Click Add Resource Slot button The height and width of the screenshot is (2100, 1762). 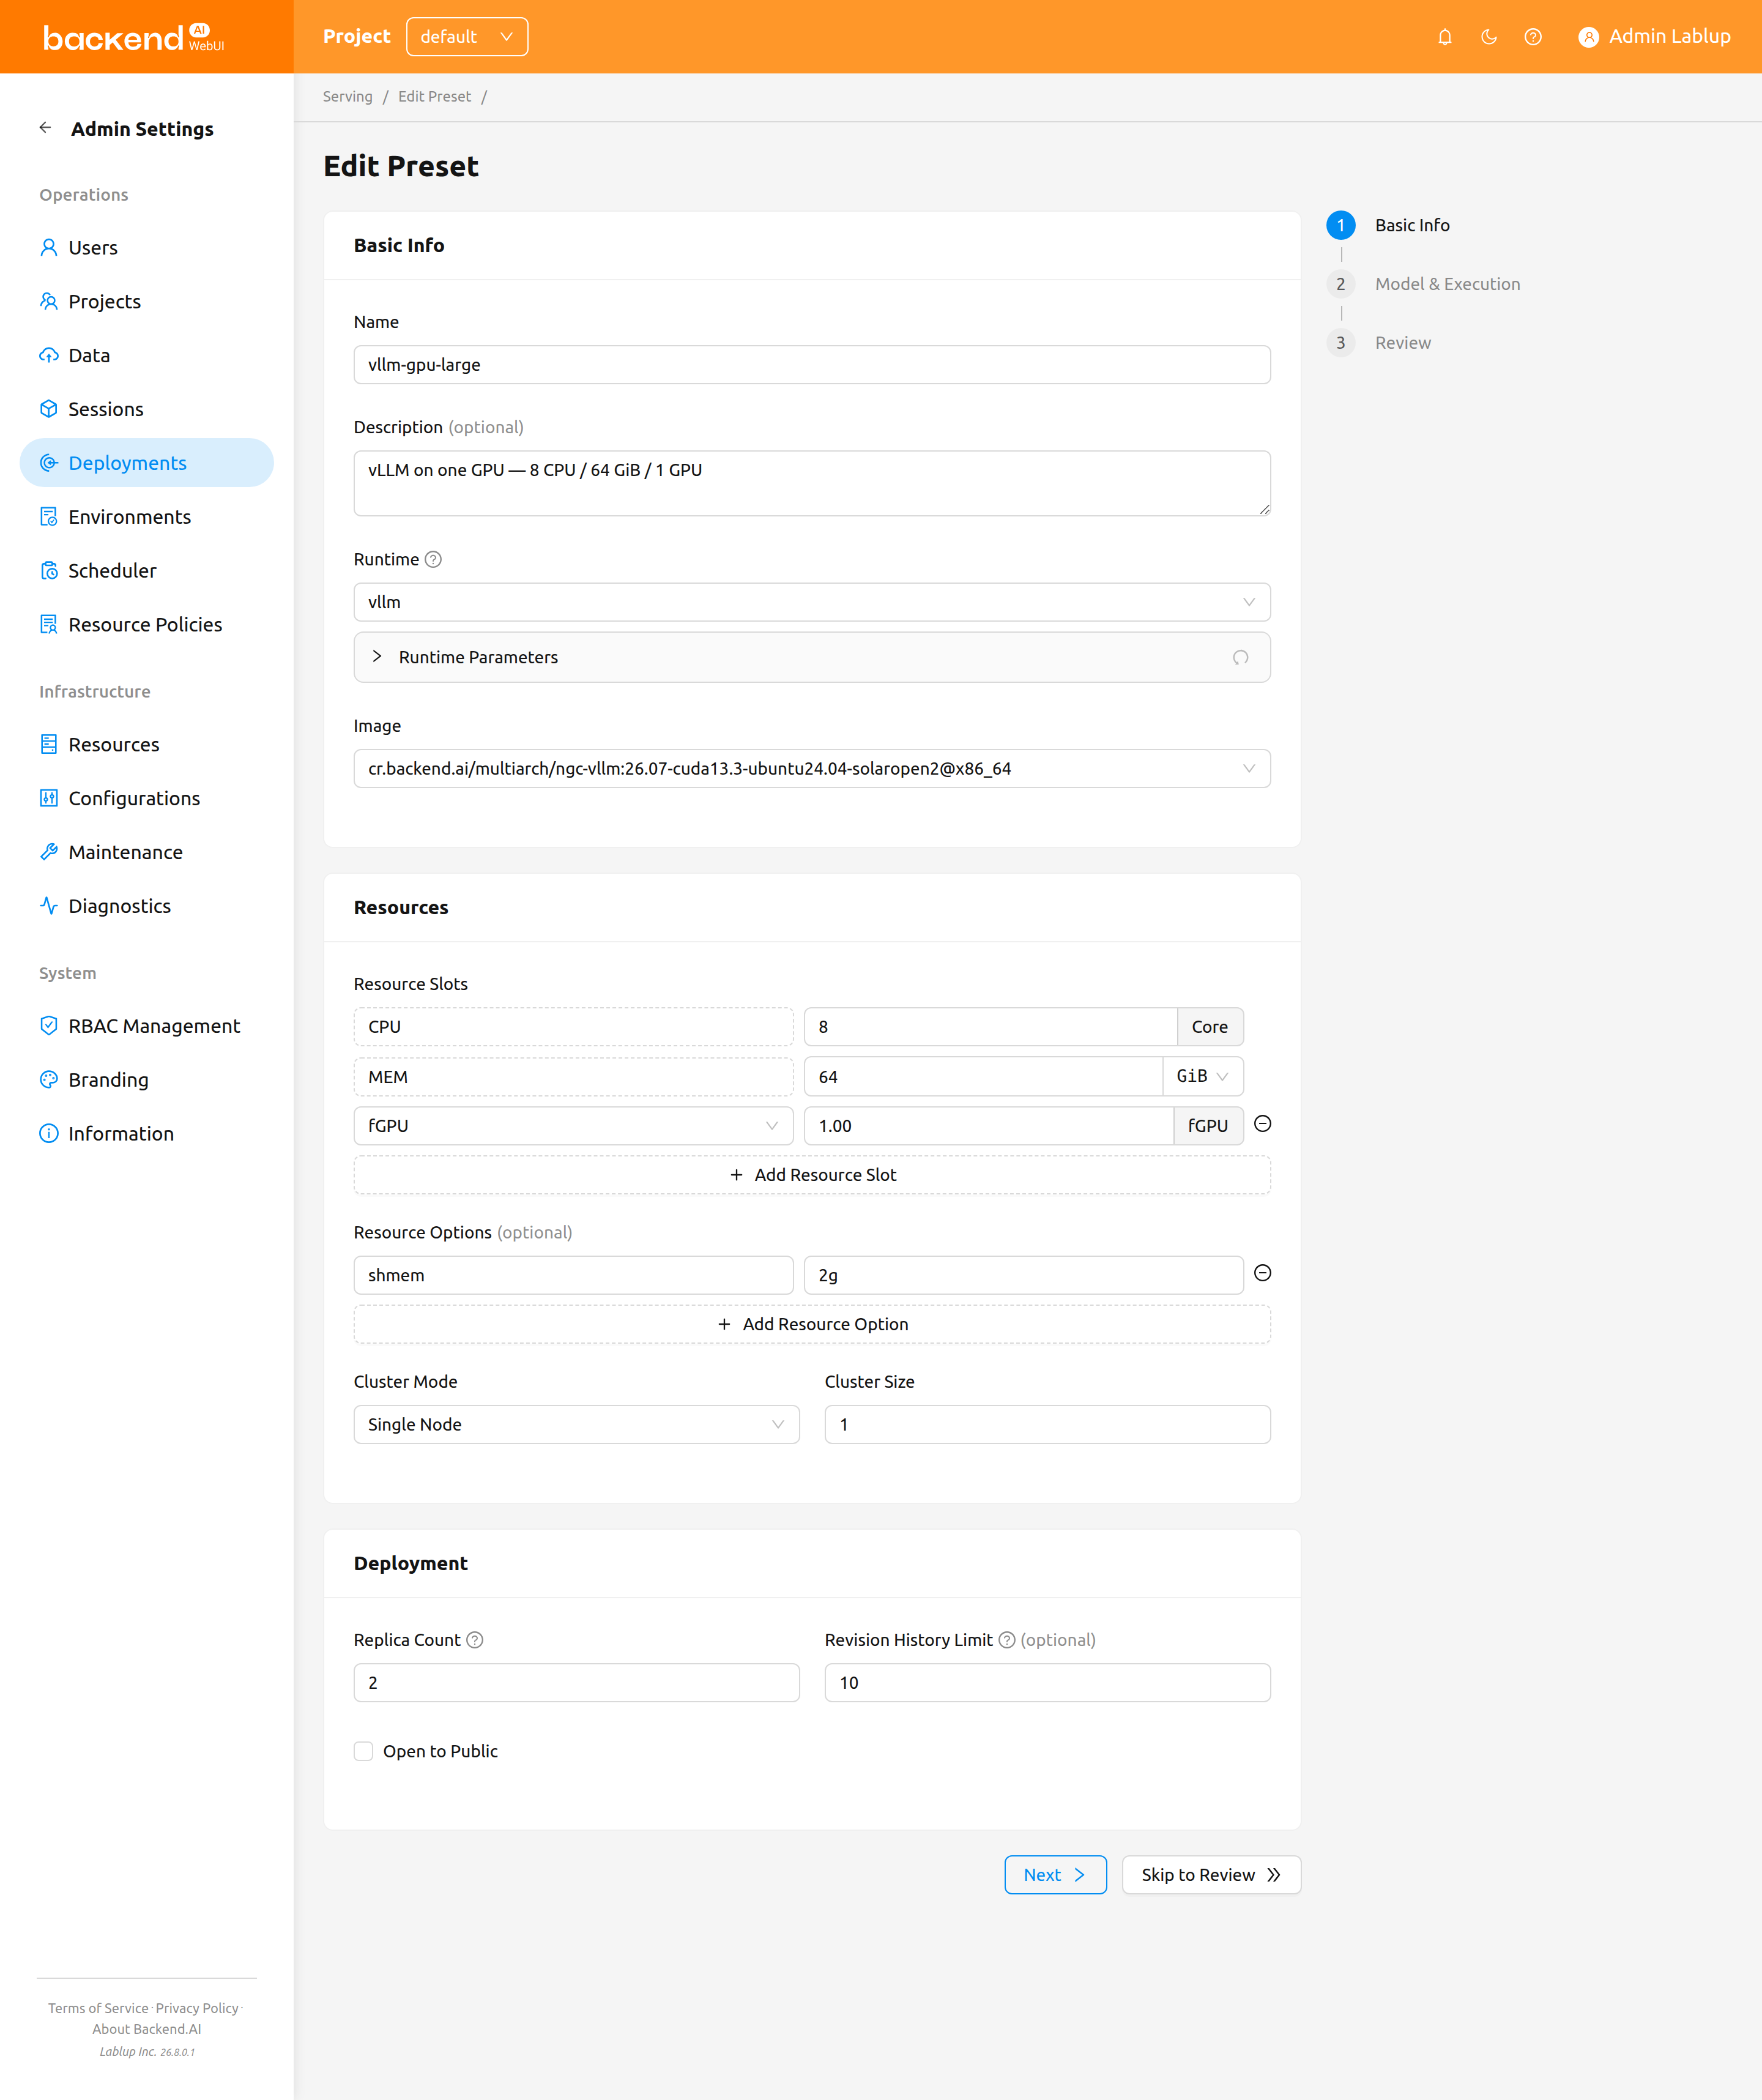click(812, 1176)
